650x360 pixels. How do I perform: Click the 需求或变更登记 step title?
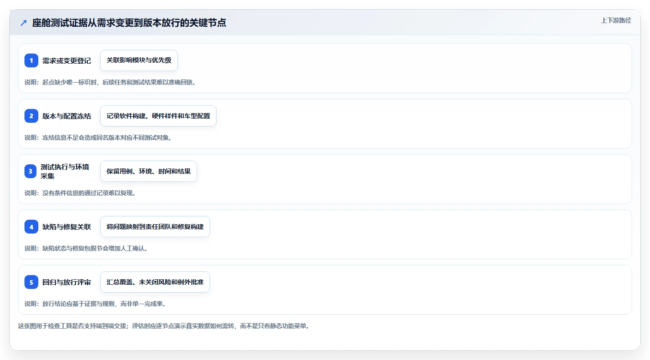66,60
